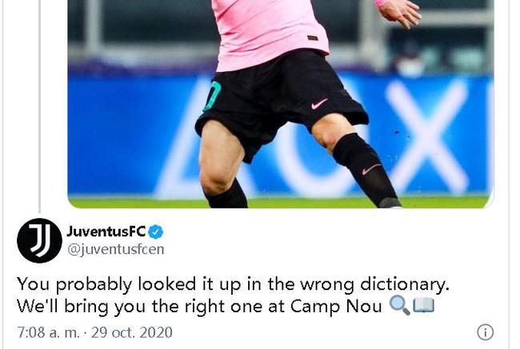Click the pink Nike swoosh on shorts
The height and width of the screenshot is (349, 520).
319,104
